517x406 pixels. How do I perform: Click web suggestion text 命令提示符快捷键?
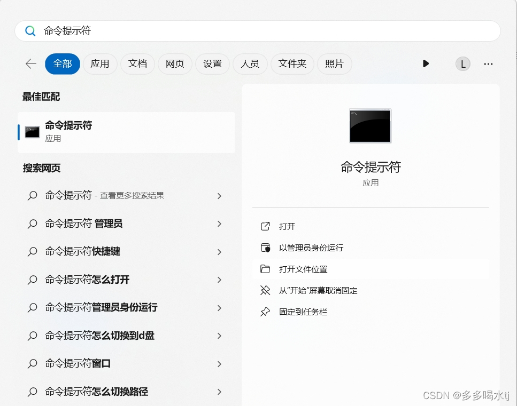point(82,251)
